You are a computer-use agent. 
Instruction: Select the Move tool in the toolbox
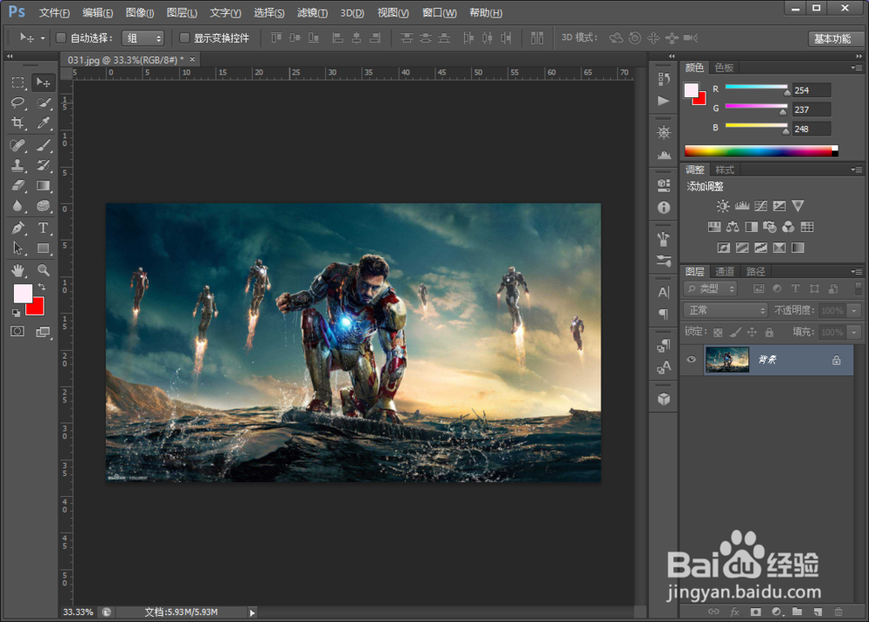[x=43, y=83]
